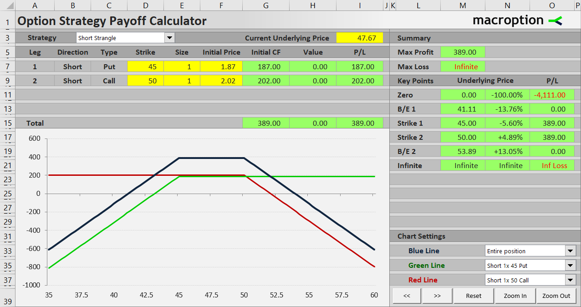Open the Green Line dropdown arrow
This screenshot has width=581, height=307.
[571, 265]
